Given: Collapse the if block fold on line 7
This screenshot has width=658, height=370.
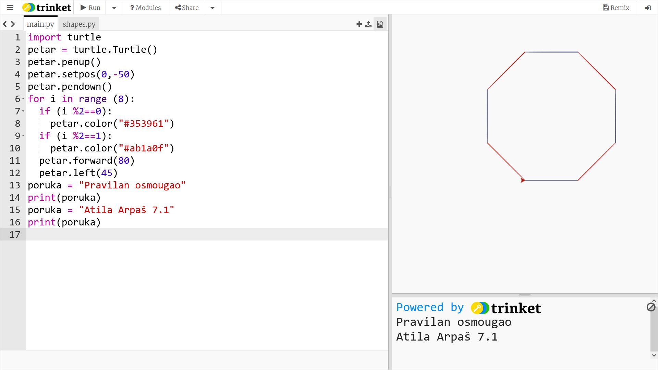Looking at the screenshot, I should (x=23, y=111).
